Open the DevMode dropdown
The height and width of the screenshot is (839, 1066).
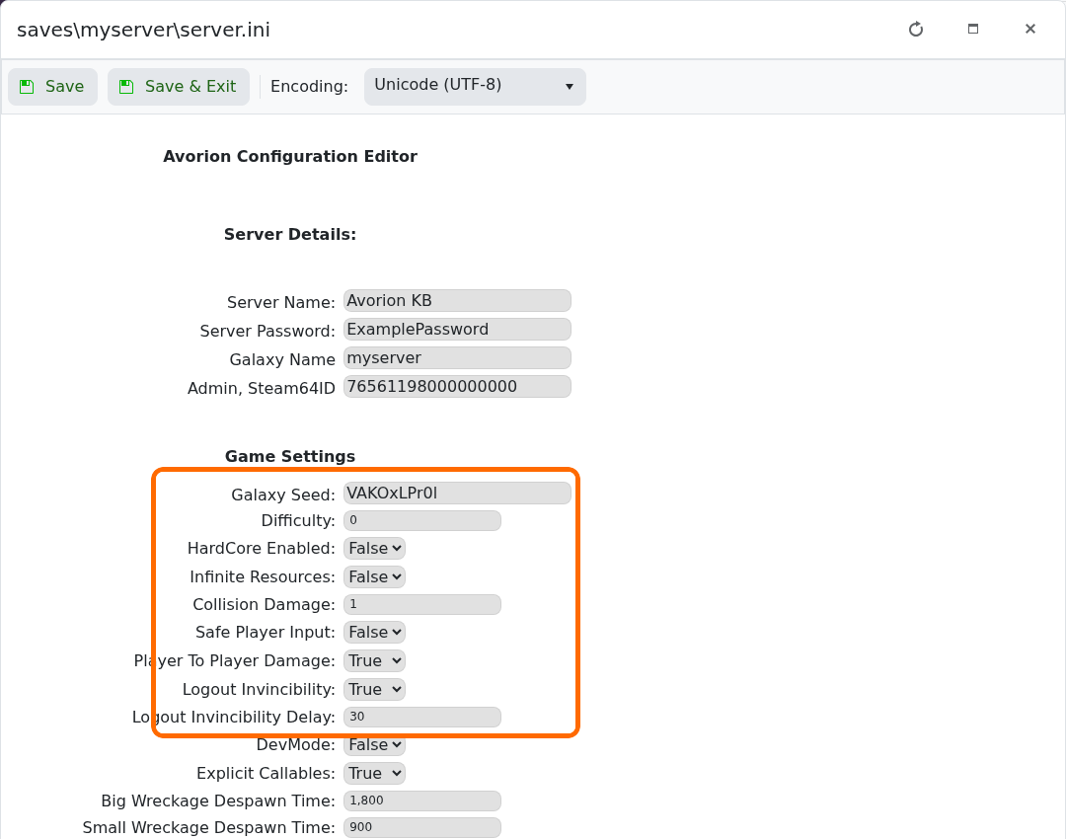(374, 745)
